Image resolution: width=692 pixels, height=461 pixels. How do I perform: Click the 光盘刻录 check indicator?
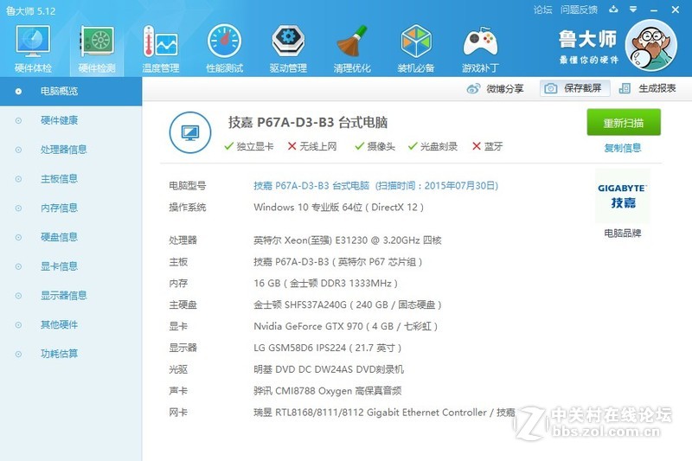click(x=433, y=146)
